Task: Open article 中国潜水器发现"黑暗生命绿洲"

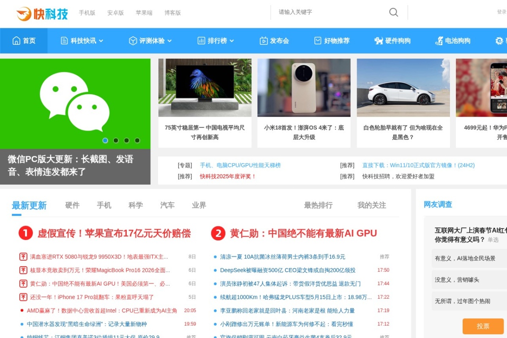Action: click(87, 324)
